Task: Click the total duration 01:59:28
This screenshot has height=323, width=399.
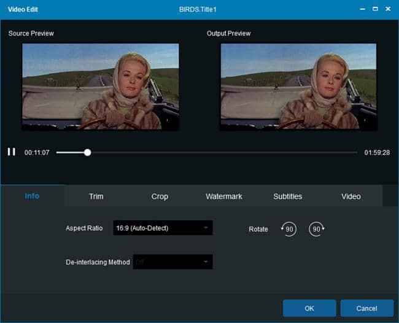Action: 377,152
